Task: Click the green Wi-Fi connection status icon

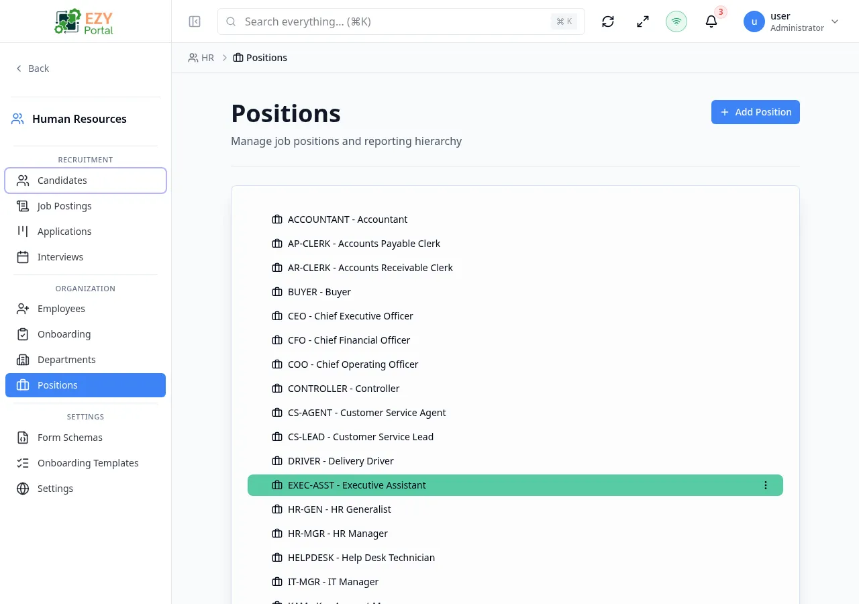Action: 676,21
